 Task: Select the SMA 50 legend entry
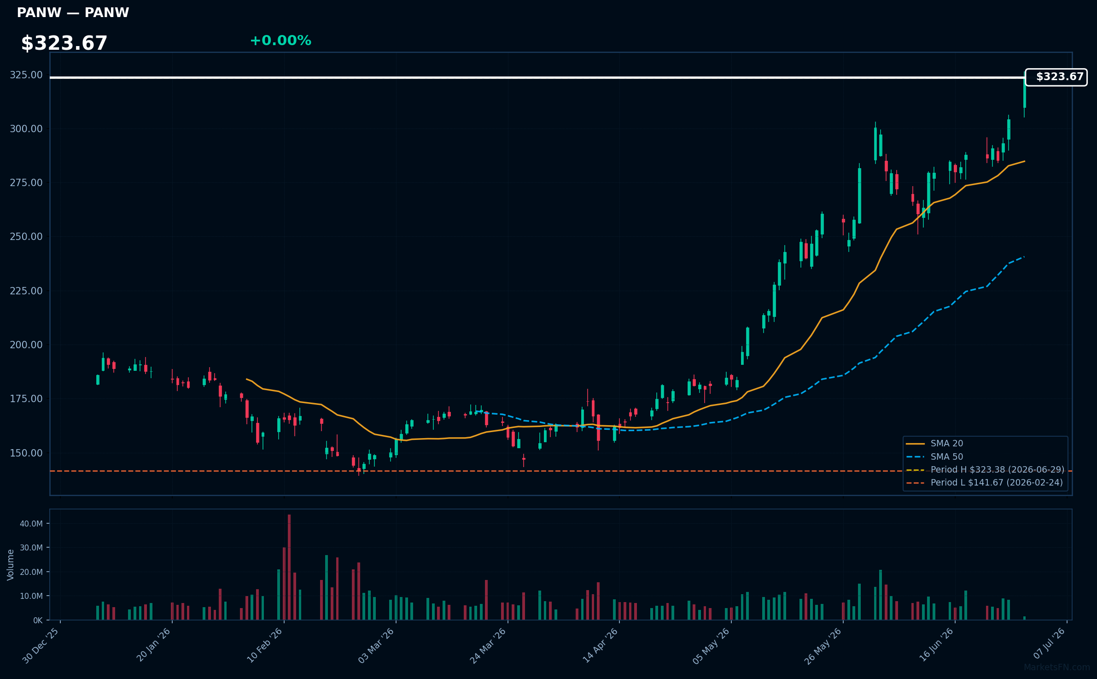click(x=934, y=457)
